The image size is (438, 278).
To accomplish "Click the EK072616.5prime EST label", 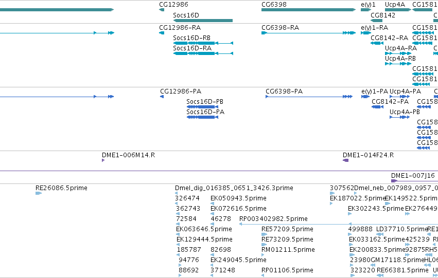I will [238, 209].
